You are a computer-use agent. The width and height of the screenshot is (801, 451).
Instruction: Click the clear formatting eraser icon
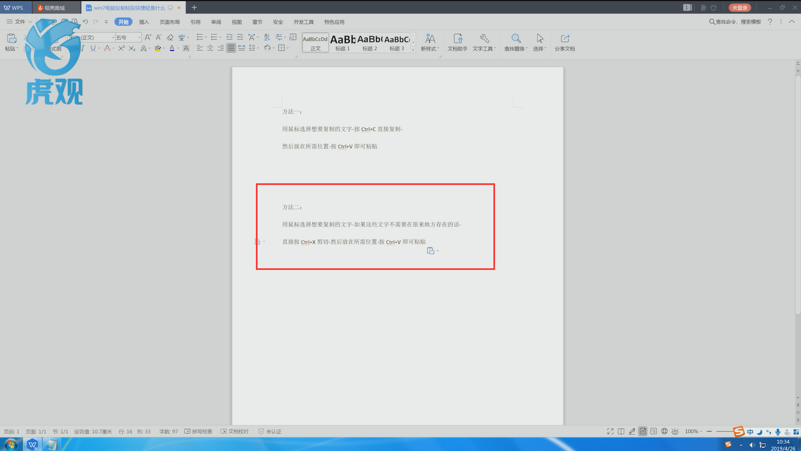170,37
